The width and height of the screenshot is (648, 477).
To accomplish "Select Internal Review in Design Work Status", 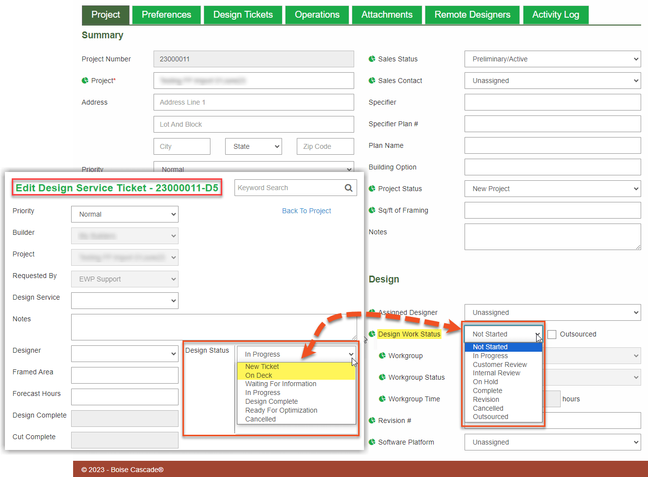I will click(x=503, y=373).
